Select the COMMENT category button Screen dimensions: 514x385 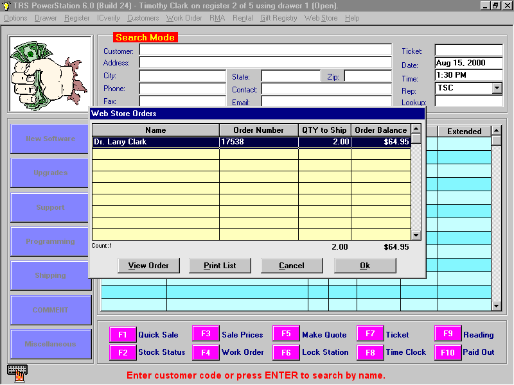(x=51, y=310)
